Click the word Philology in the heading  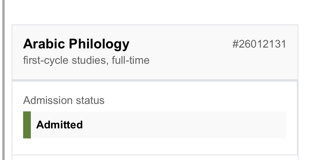pyautogui.click(x=99, y=45)
